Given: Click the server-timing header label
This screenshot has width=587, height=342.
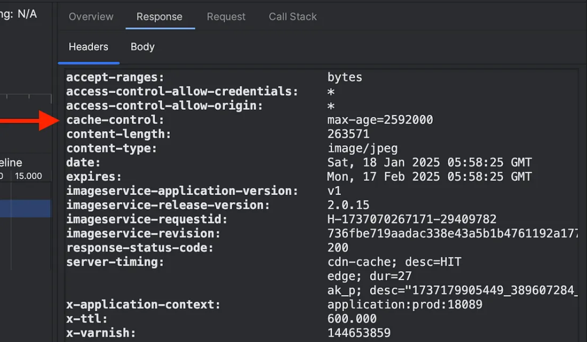Looking at the screenshot, I should tap(115, 262).
